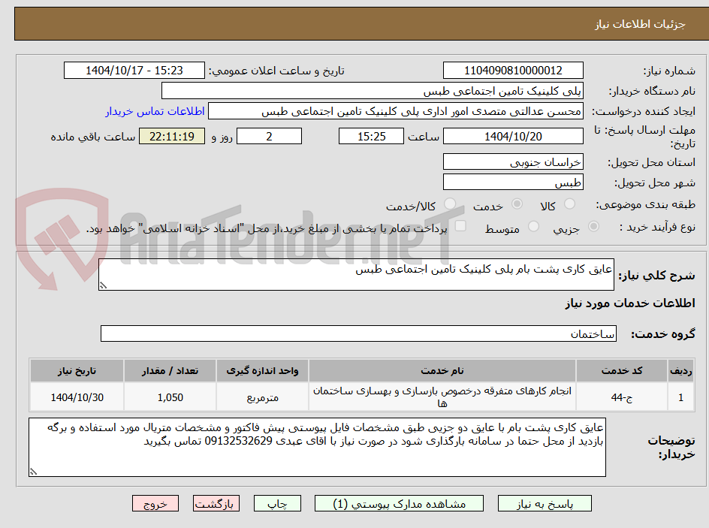Select the خدمت radio button
This screenshot has width=709, height=528.
(x=517, y=204)
